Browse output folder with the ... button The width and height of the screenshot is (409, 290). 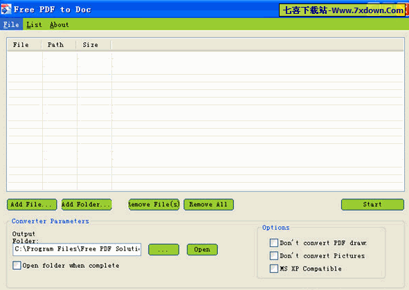click(x=163, y=250)
